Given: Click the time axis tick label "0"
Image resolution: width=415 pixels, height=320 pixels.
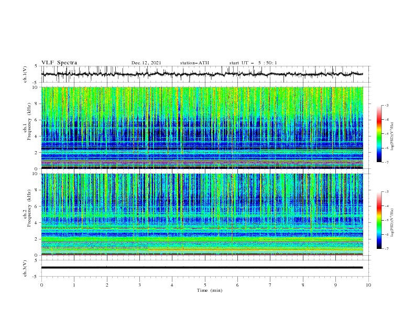Looking at the screenshot, I should [x=41, y=285].
